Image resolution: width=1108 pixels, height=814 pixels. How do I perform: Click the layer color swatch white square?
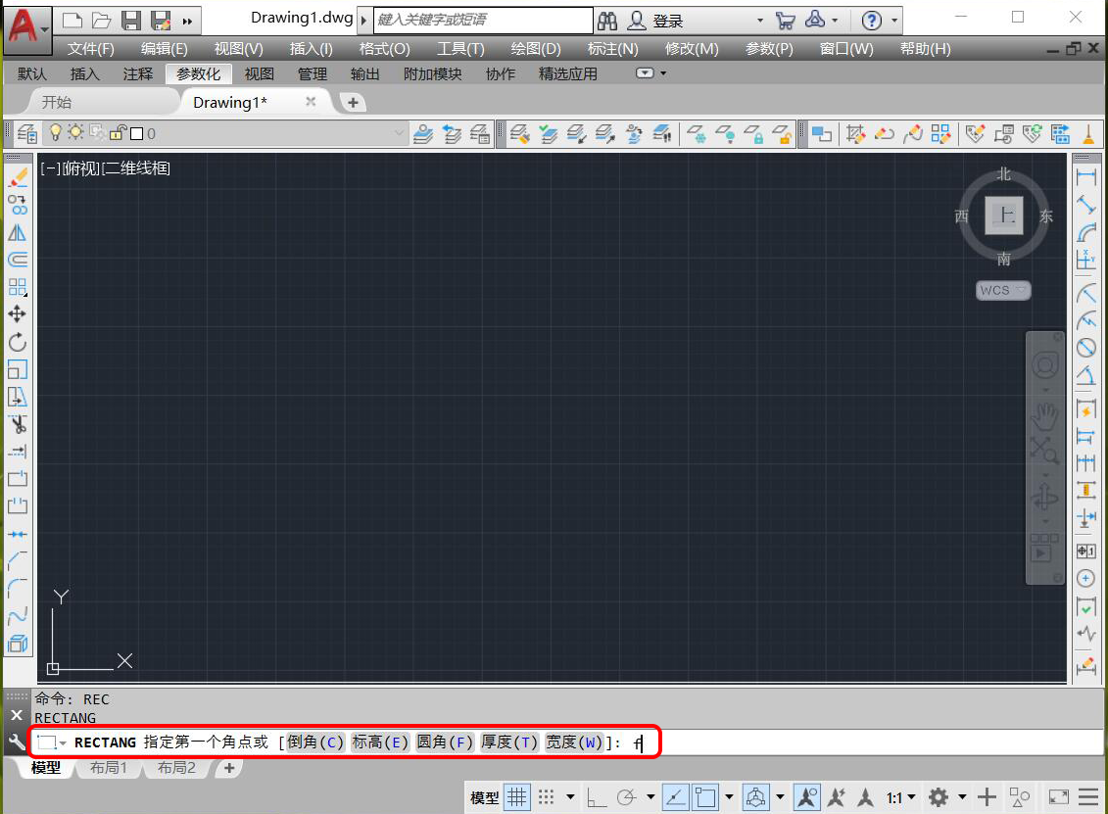pyautogui.click(x=137, y=133)
